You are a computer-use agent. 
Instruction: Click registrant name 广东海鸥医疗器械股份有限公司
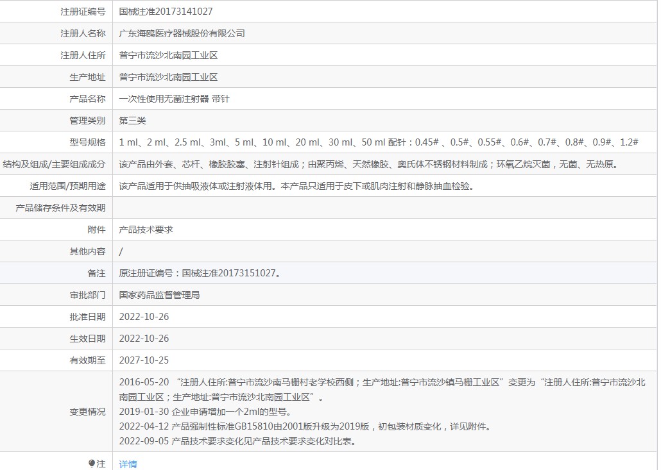[x=182, y=33]
